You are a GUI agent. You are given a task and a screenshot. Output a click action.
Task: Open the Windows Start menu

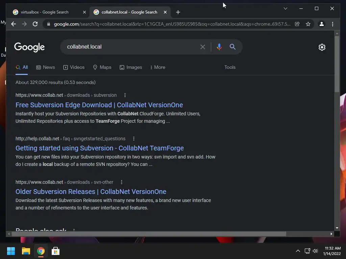click(11, 251)
